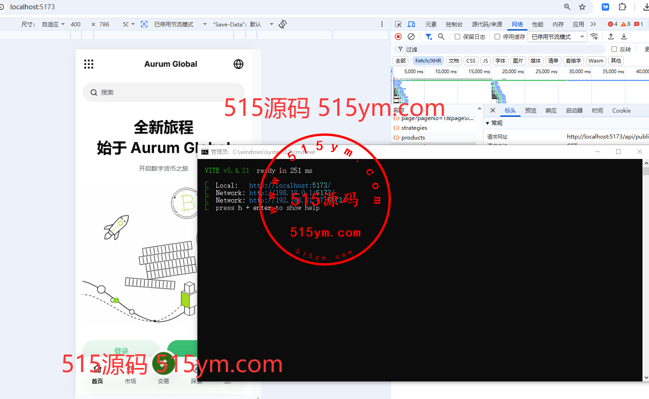Close the request details pane
The height and width of the screenshot is (399, 649).
pyautogui.click(x=493, y=110)
